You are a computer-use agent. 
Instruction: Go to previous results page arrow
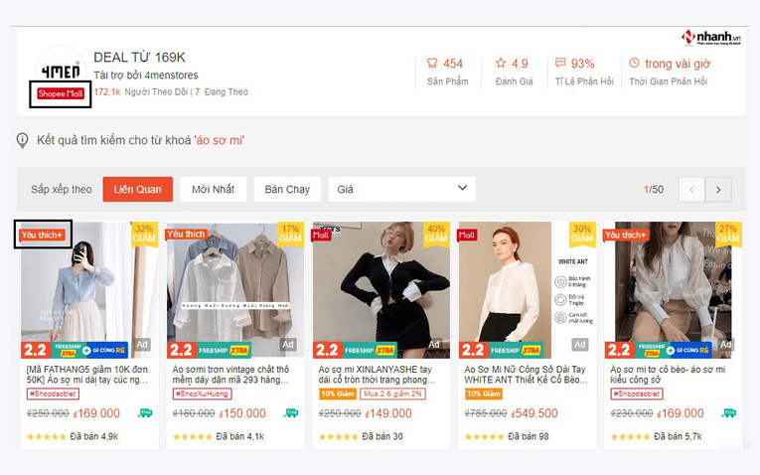[691, 190]
